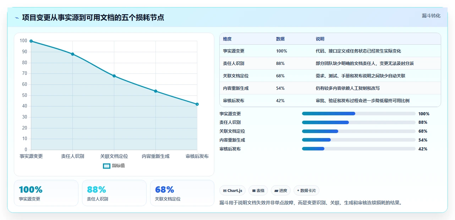
Task: Click the 内容重新生成 progress bar
Action: [x=359, y=140]
